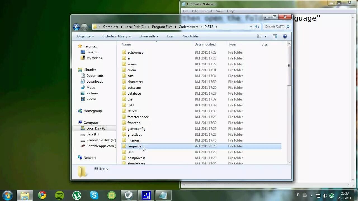Image resolution: width=358 pixels, height=201 pixels.
Task: Select Homegroup in the navigation pane
Action: coord(93,111)
